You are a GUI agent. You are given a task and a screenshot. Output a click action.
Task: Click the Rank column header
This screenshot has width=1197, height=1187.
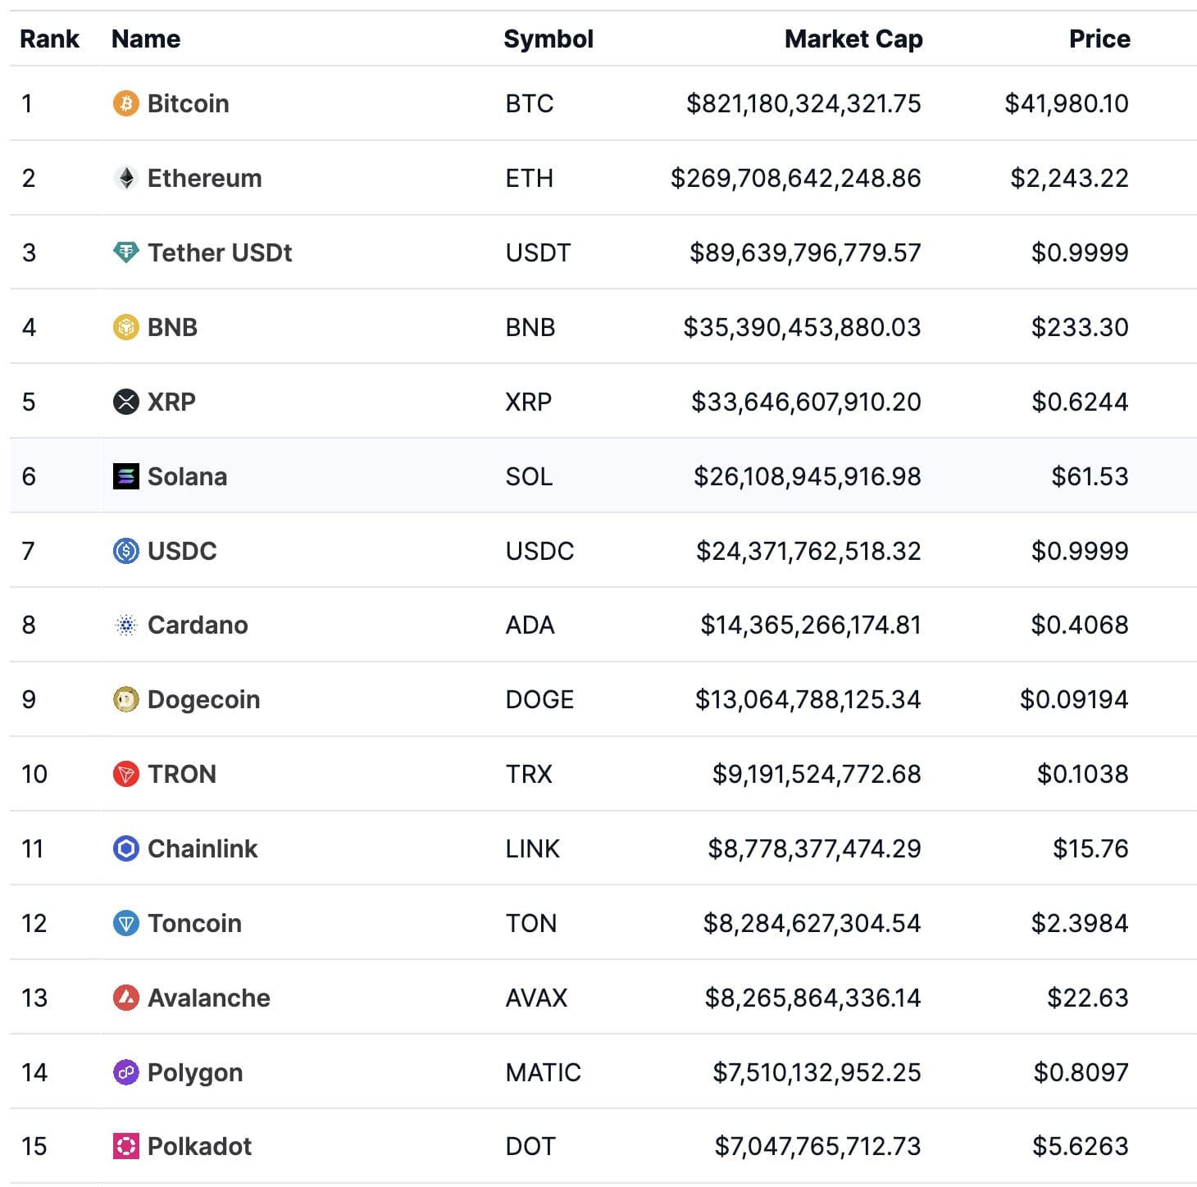click(49, 39)
